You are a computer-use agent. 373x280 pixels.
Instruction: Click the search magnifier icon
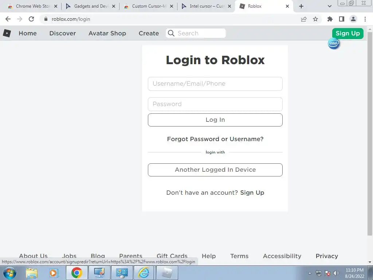171,33
